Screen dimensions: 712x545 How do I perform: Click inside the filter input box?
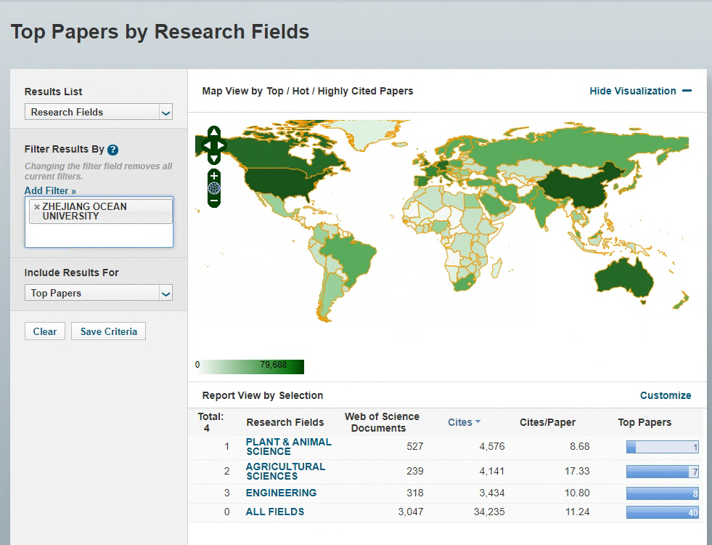(x=99, y=236)
